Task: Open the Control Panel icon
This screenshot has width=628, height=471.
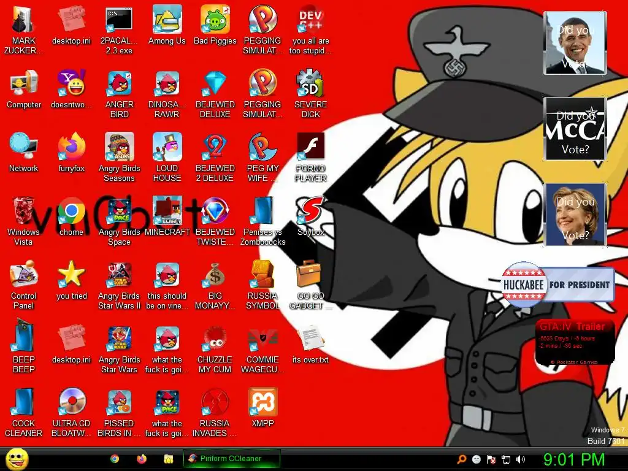Action: pyautogui.click(x=23, y=285)
